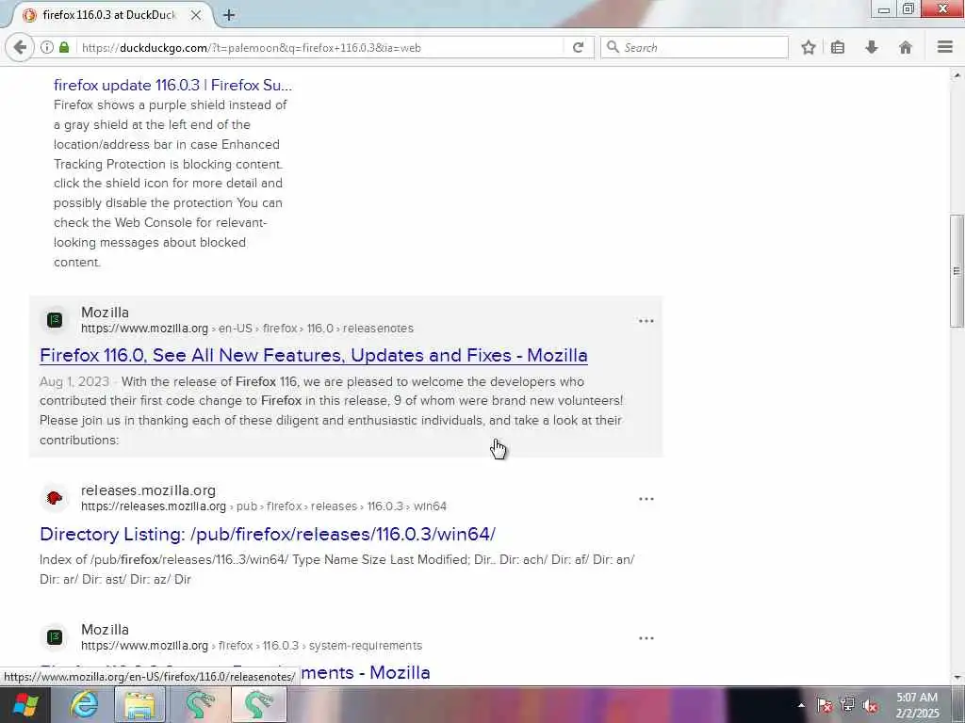The image size is (965, 723).
Task: Close the firefox 116.0.3 DuckDuckGo tab
Action: coord(196,15)
